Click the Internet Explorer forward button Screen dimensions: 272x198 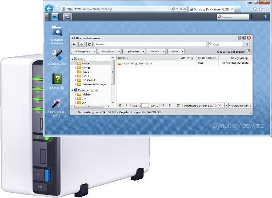[x=57, y=9]
